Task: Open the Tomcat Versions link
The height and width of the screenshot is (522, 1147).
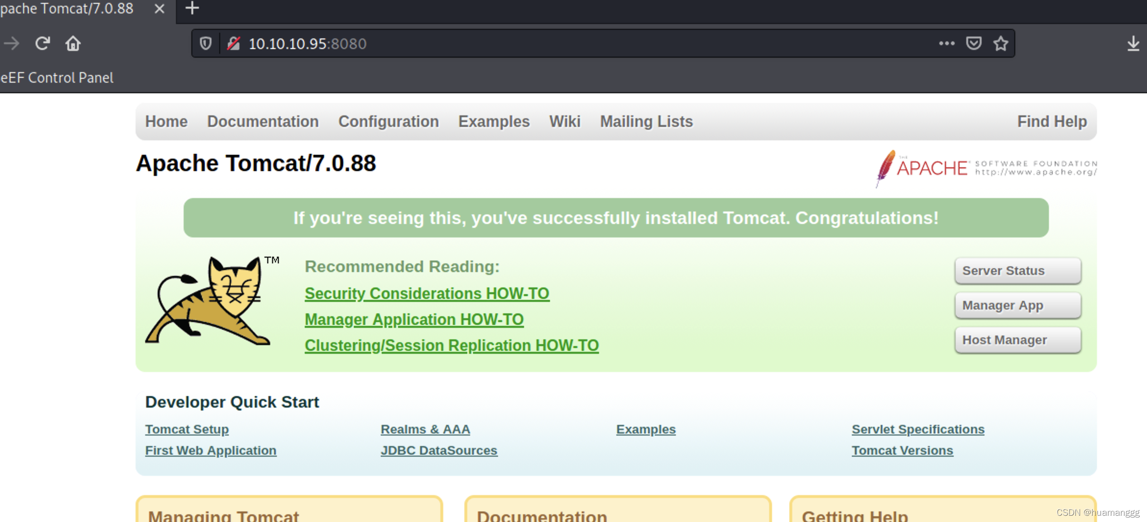Action: pyautogui.click(x=902, y=450)
